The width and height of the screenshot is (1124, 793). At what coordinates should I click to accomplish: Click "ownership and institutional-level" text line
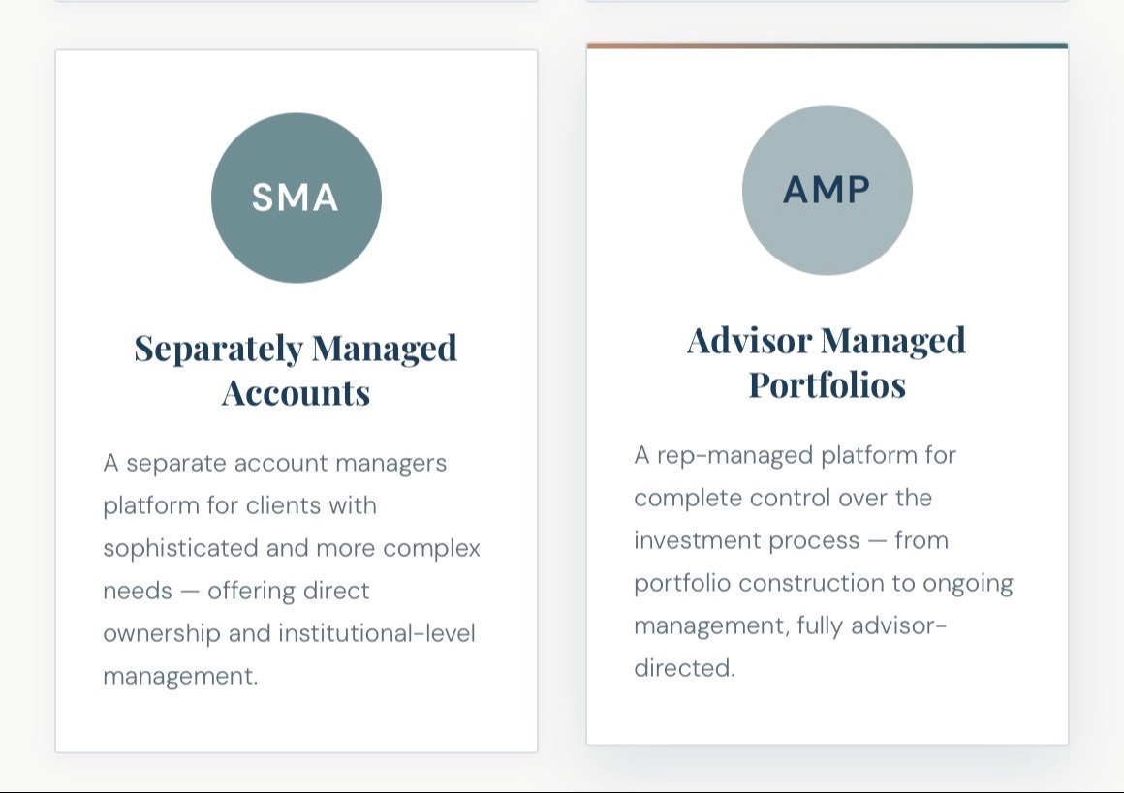(x=289, y=633)
